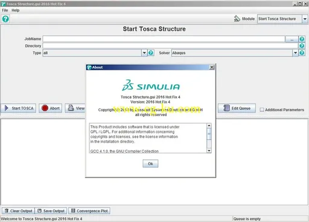Open the Convergence Plot
Screen dimensions: 309x222
click(x=89, y=211)
